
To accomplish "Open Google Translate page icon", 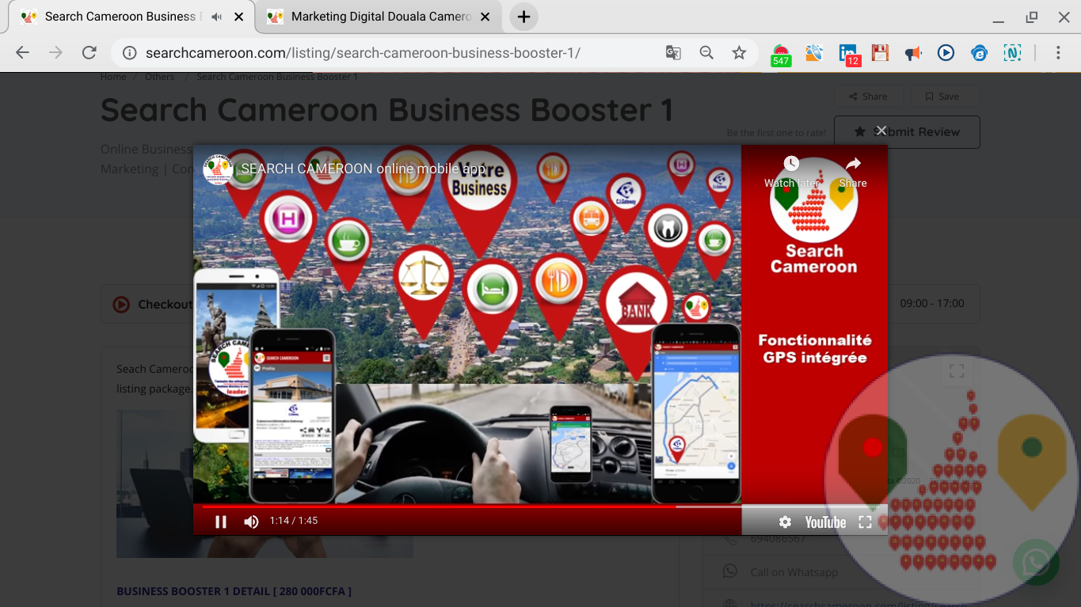I will click(x=673, y=53).
